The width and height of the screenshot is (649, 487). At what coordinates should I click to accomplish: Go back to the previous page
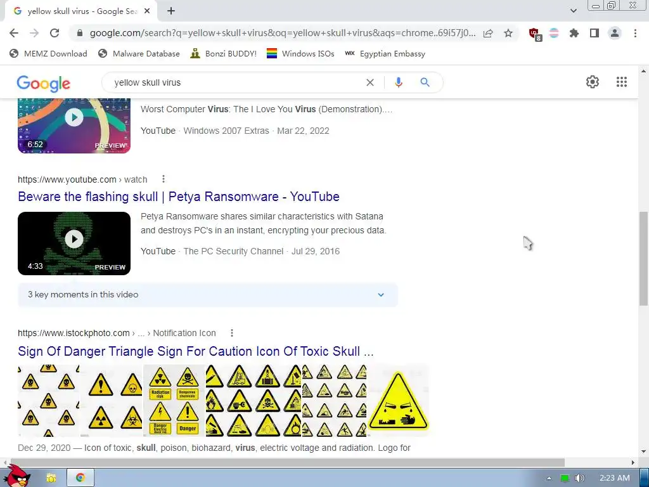pyautogui.click(x=14, y=33)
